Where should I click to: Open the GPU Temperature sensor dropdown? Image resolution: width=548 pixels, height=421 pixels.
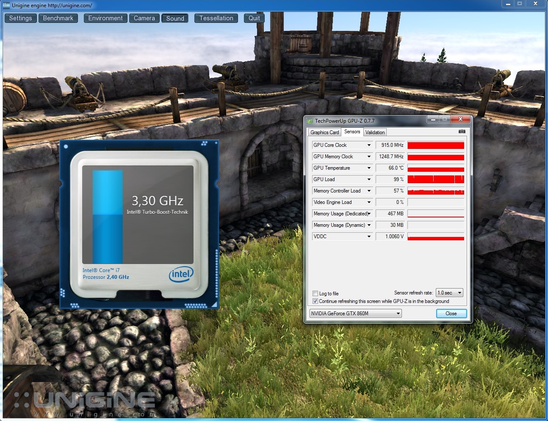click(369, 168)
